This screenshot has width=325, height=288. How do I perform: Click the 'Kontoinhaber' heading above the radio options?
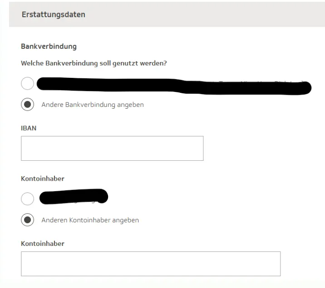43,178
